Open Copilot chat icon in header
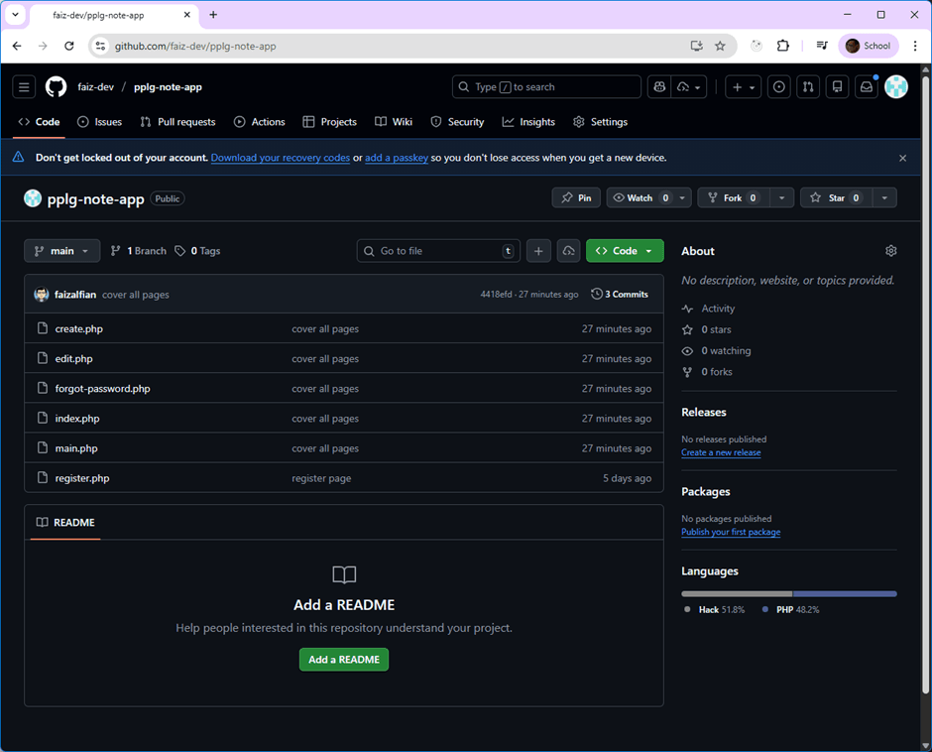 pos(658,87)
